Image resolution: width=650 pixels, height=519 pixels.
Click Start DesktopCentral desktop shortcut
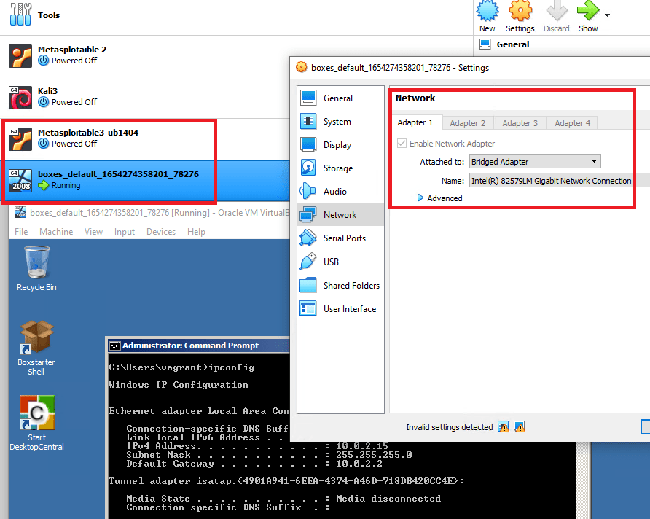(36, 423)
